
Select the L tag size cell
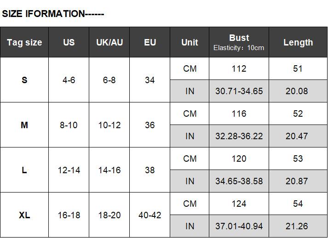[x=24, y=170]
